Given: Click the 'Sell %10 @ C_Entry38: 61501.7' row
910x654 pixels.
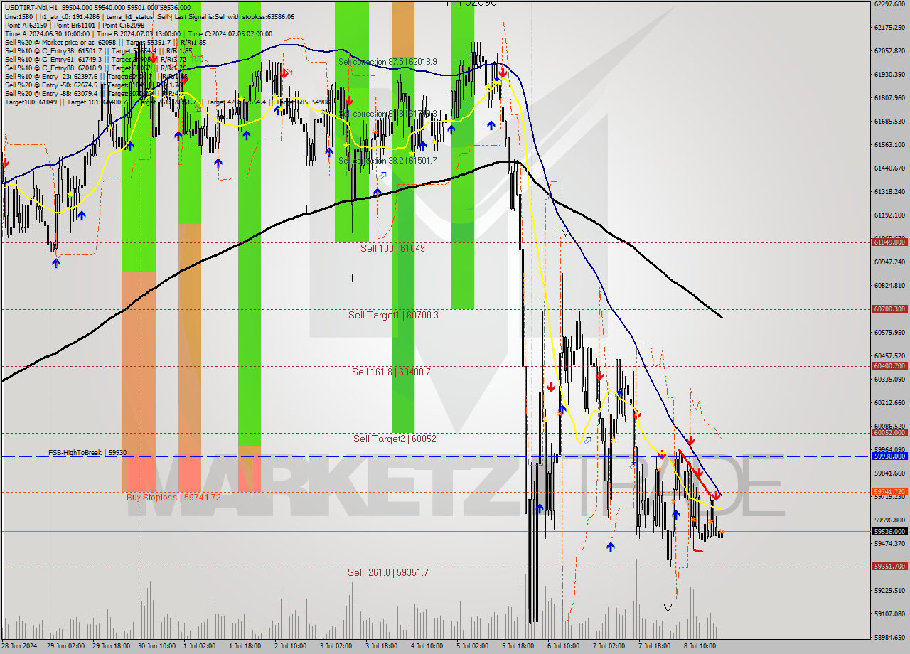Looking at the screenshot, I should pyautogui.click(x=53, y=50).
